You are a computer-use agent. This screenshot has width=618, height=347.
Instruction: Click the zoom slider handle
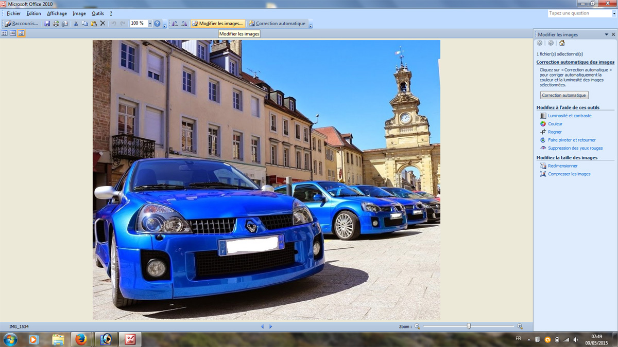[x=469, y=326]
